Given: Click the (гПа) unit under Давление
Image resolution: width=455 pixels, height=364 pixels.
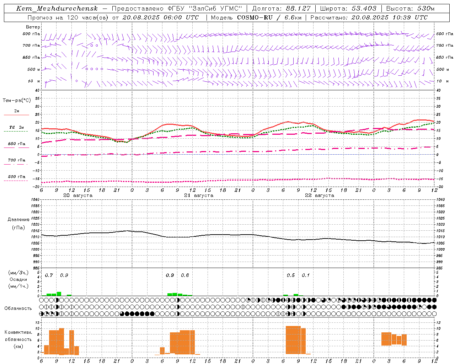Looking at the screenshot, I should coord(18,227).
